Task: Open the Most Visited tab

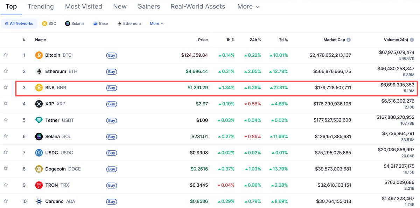Action: (84, 6)
